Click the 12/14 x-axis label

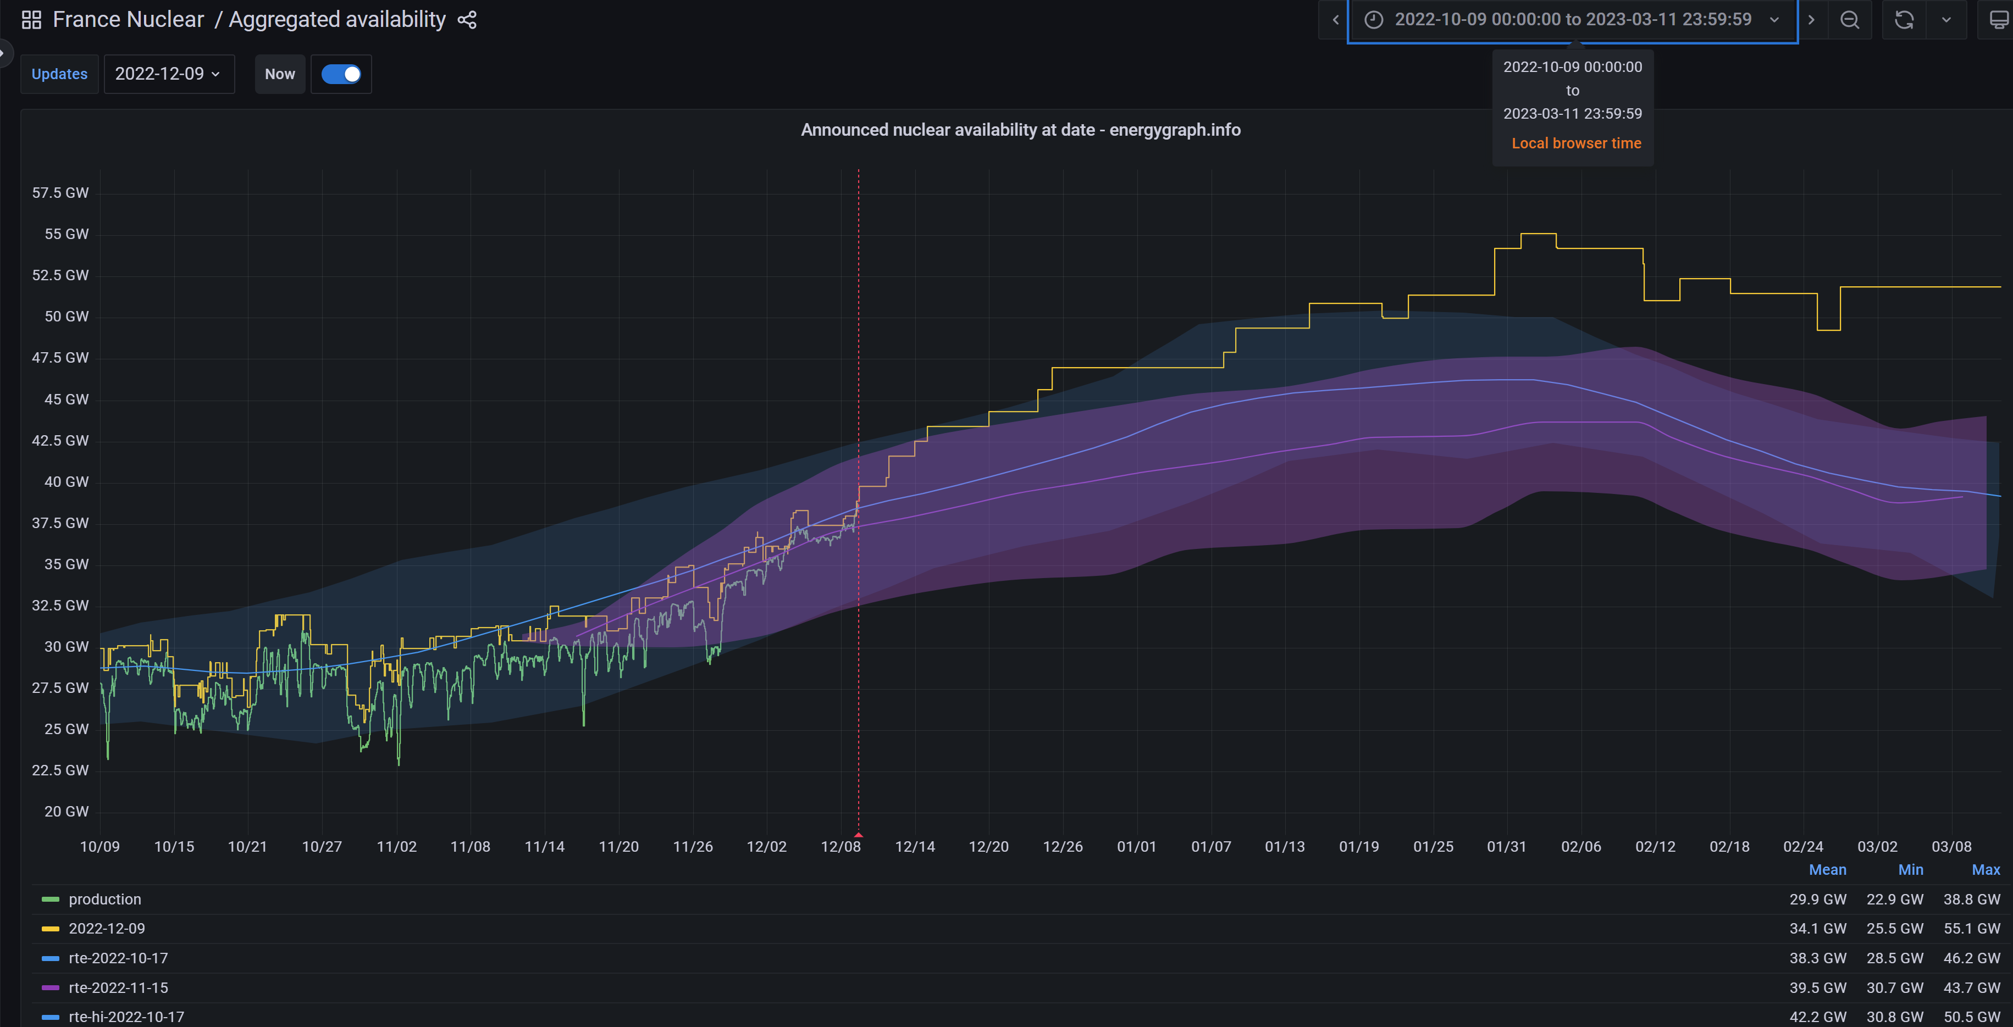click(914, 847)
